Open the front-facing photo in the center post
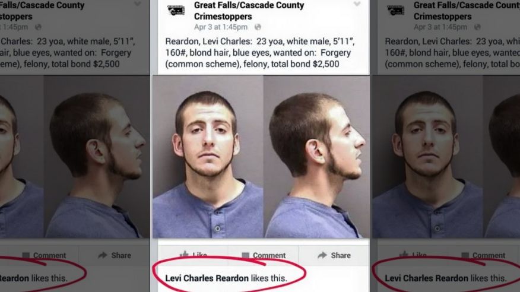 click(208, 157)
